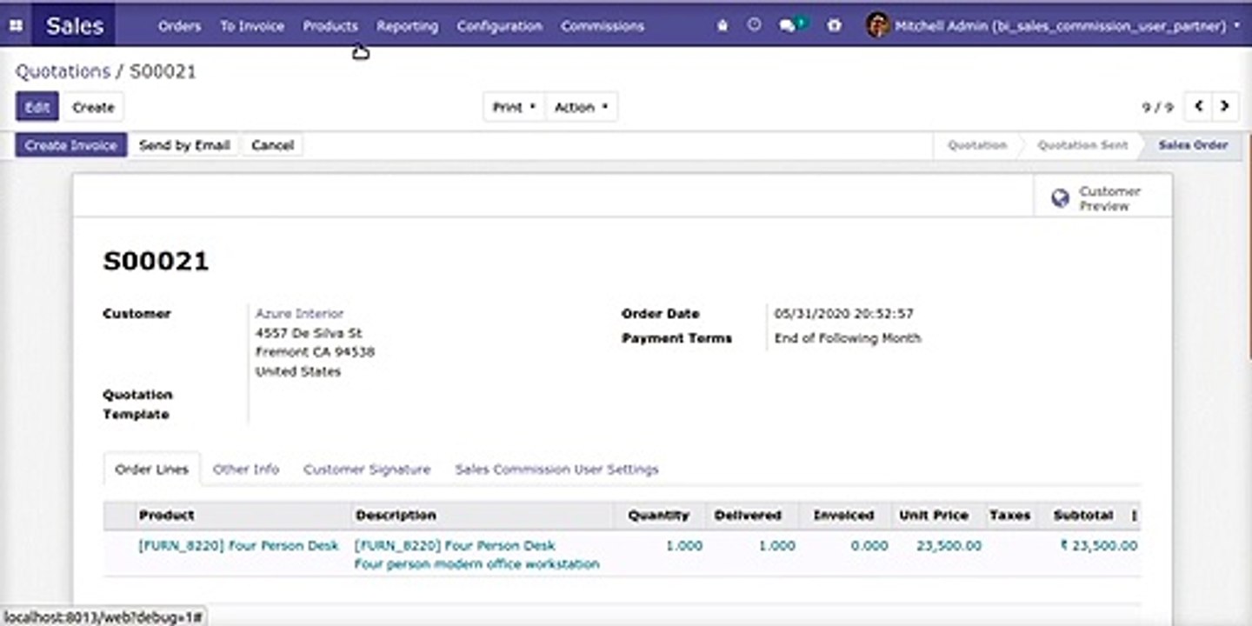Select the Quotation Sent status stage
The image size is (1252, 626).
(1082, 145)
